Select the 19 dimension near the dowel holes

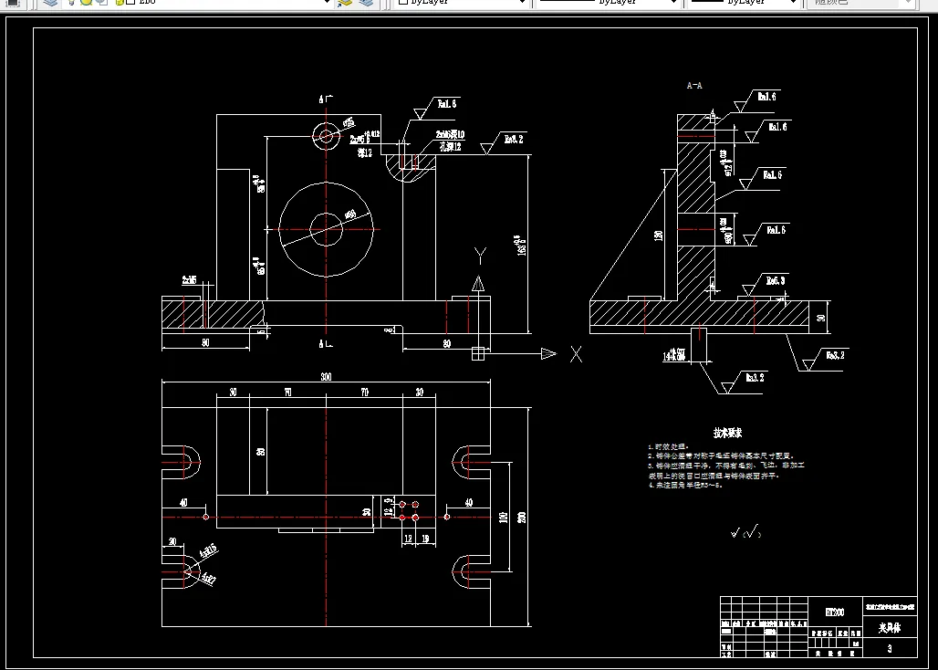425,539
